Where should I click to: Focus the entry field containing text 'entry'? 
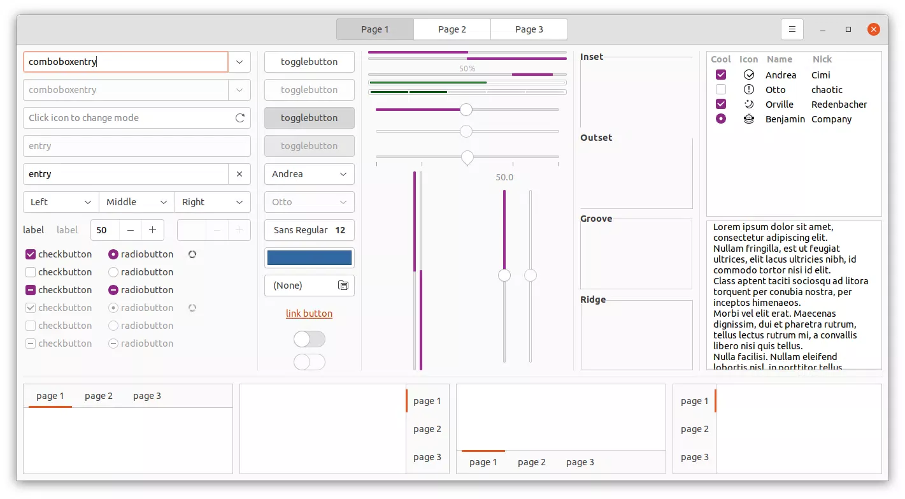pyautogui.click(x=126, y=174)
